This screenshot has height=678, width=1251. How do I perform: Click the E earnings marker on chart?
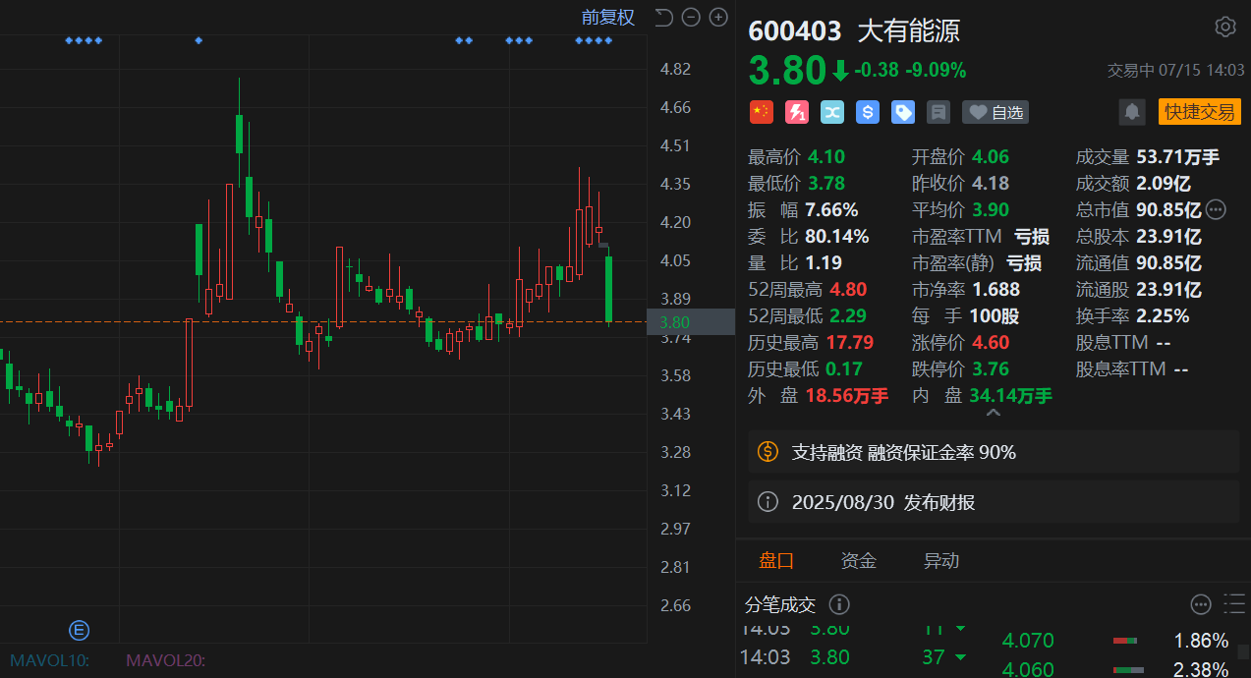pyautogui.click(x=78, y=630)
